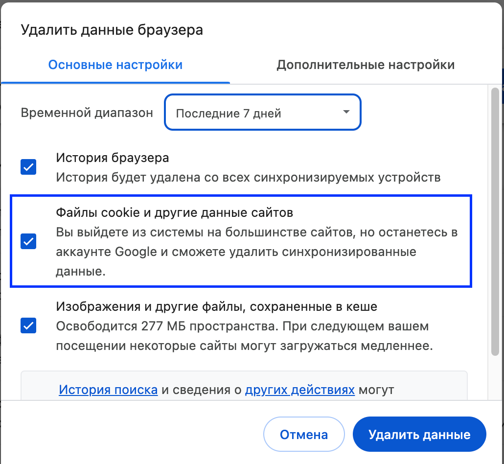Click the Удалить данные button

pyautogui.click(x=419, y=435)
